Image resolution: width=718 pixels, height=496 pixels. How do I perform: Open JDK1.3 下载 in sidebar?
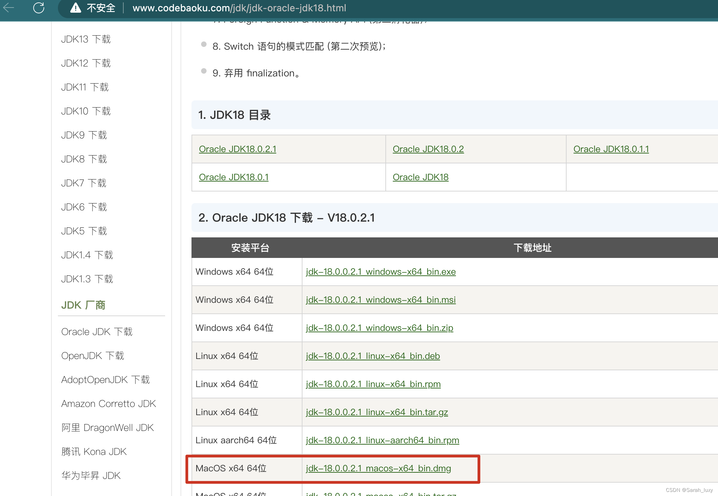(x=87, y=279)
